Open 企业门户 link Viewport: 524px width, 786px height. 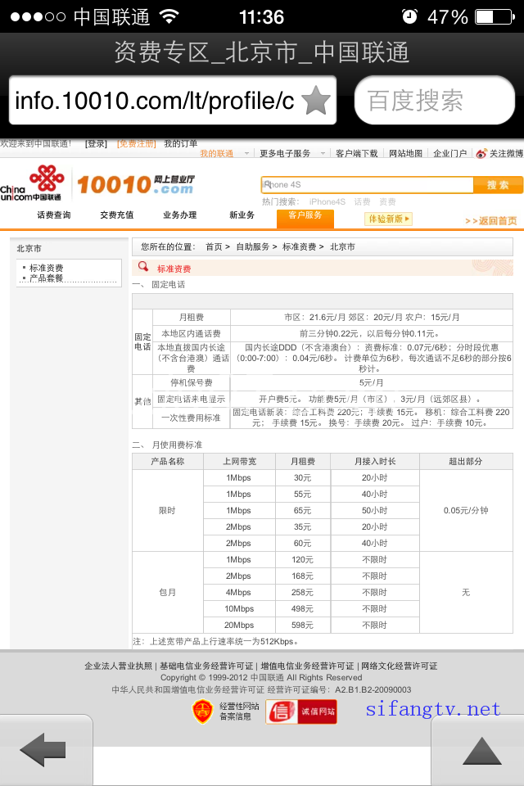449,153
